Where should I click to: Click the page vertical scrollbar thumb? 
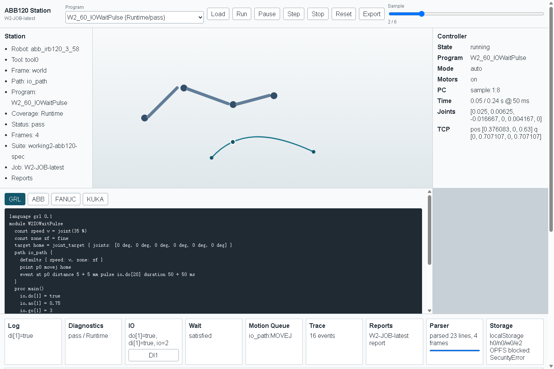pos(551,119)
